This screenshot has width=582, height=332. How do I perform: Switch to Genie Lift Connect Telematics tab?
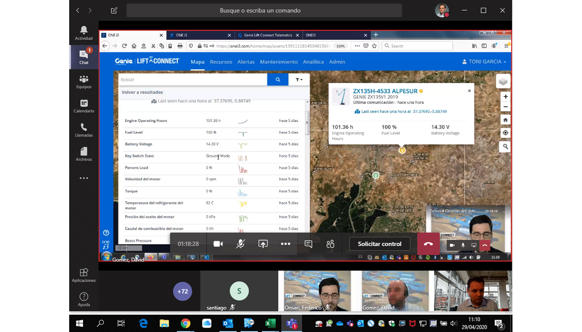pos(268,35)
